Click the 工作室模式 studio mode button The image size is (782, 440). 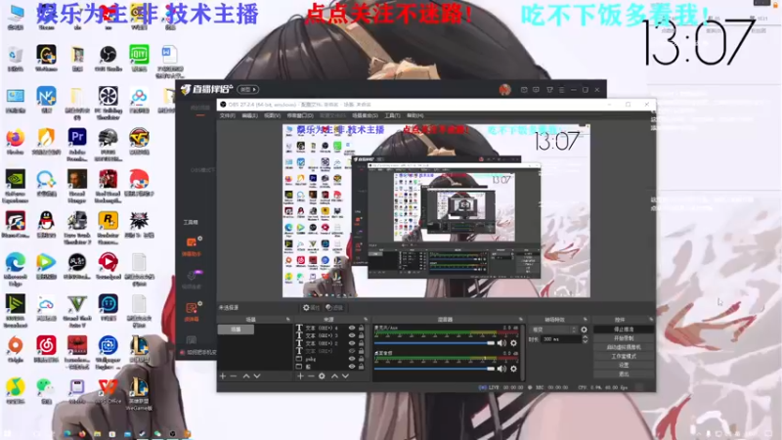pos(624,356)
